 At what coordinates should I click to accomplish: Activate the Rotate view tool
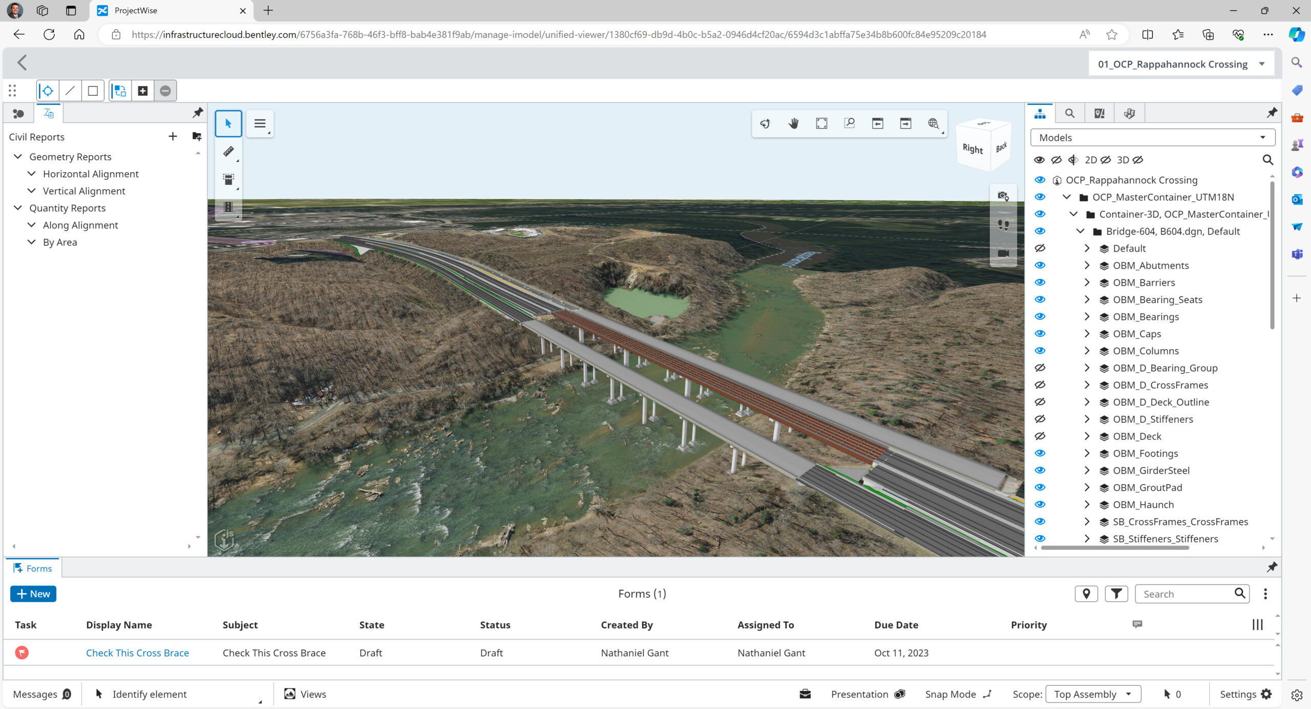(x=764, y=123)
